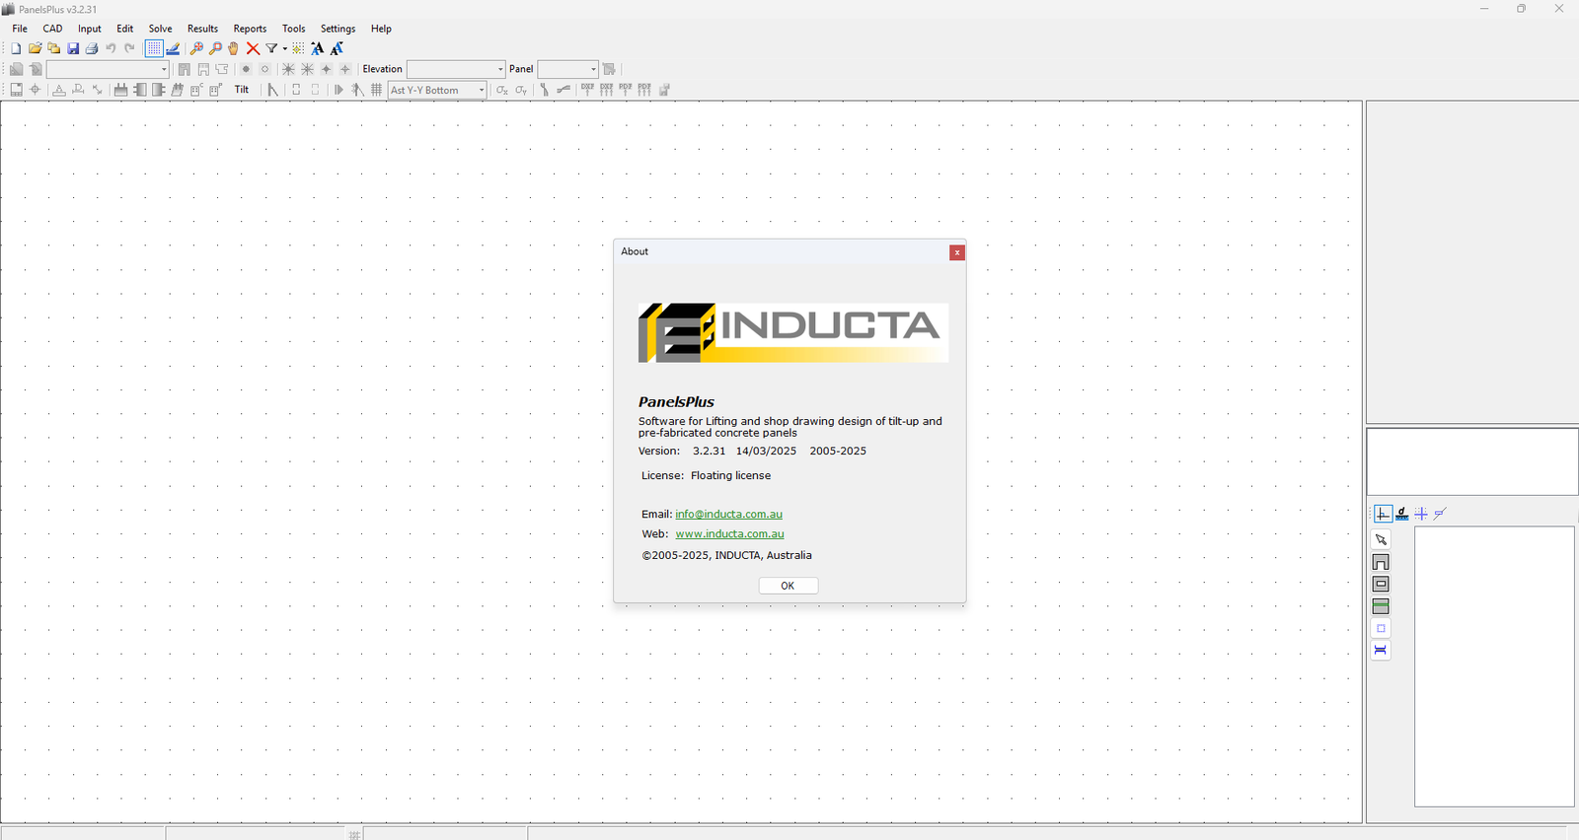The height and width of the screenshot is (840, 1579).
Task: Open the Results menu
Action: click(203, 29)
